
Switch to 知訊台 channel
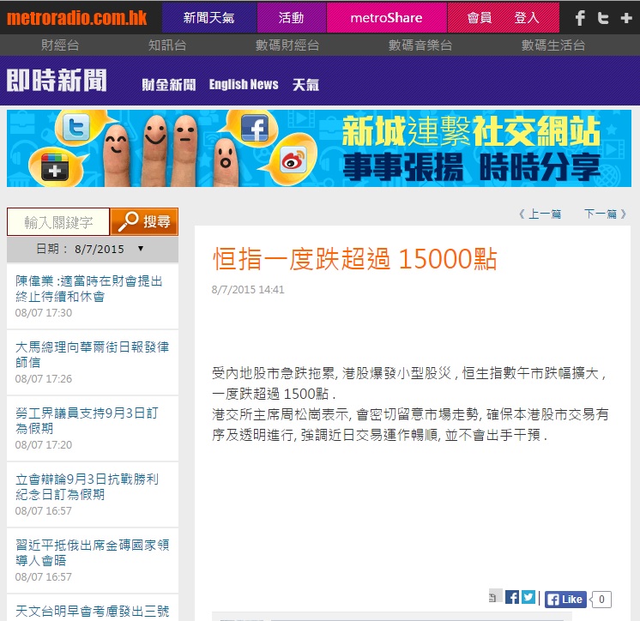coord(167,45)
